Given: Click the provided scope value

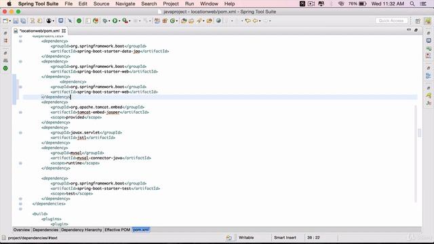Looking at the screenshot, I should point(75,117).
